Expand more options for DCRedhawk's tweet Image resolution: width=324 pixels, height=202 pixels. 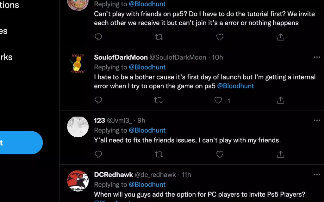pos(317,175)
